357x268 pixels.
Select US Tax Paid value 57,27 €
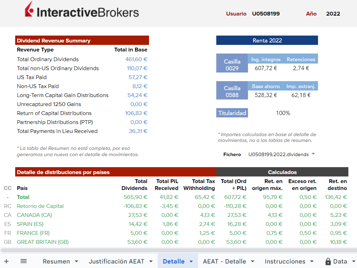138,77
